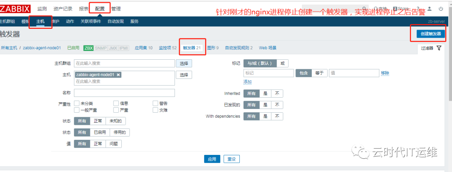This screenshot has height=172, width=452.
Task: Select 不 for 已发现的
Action: tap(277, 105)
